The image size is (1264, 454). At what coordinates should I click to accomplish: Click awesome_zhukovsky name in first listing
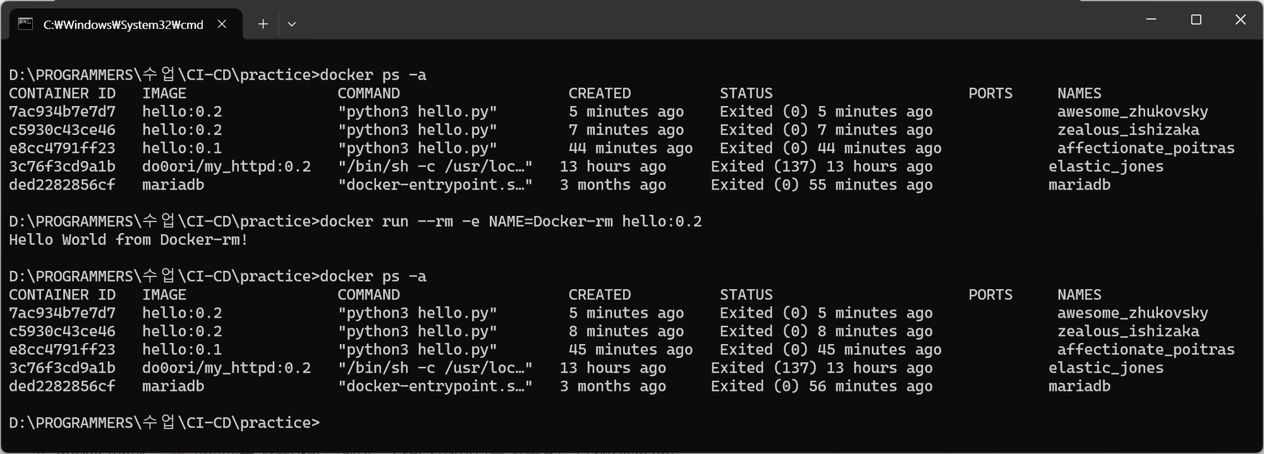coord(1133,112)
